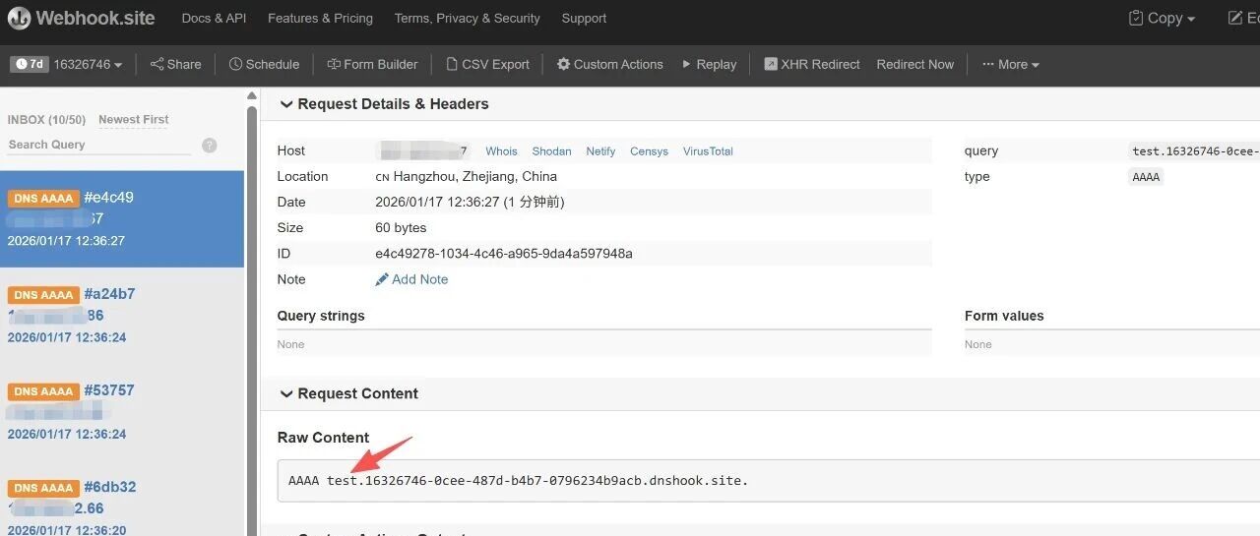Click the AAAA type badge
This screenshot has width=1260, height=536.
tap(1146, 177)
